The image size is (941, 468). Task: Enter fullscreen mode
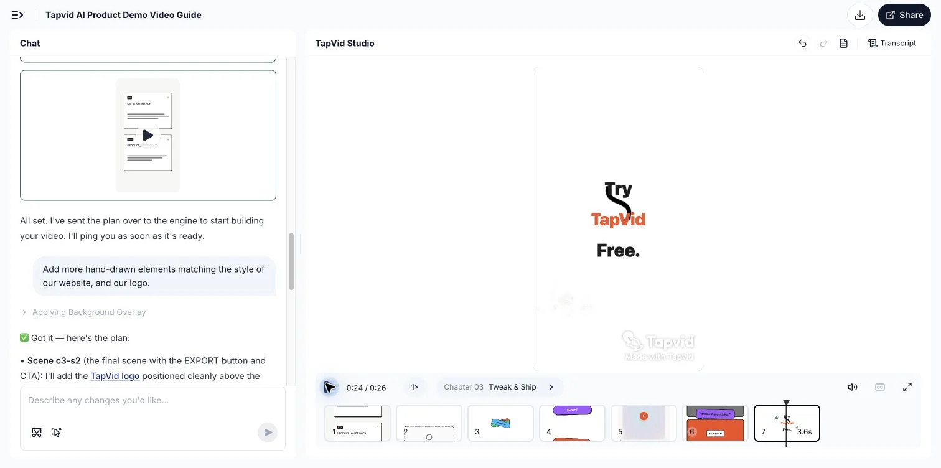[x=907, y=387]
